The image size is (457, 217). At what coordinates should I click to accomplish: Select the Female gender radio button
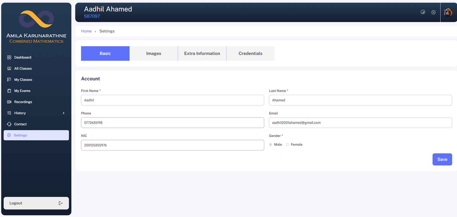tap(287, 144)
